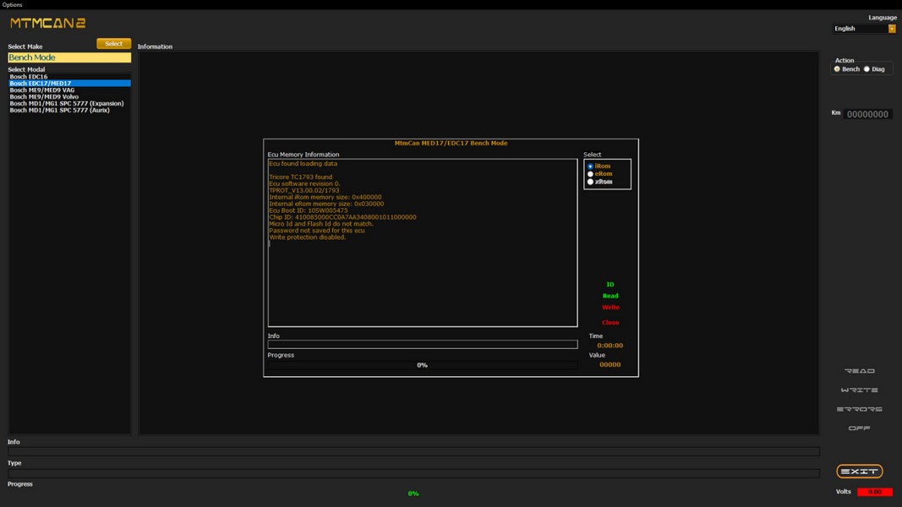Image resolution: width=902 pixels, height=507 pixels.
Task: Select Bosch EDC17/MED17 model
Action: pyautogui.click(x=69, y=84)
